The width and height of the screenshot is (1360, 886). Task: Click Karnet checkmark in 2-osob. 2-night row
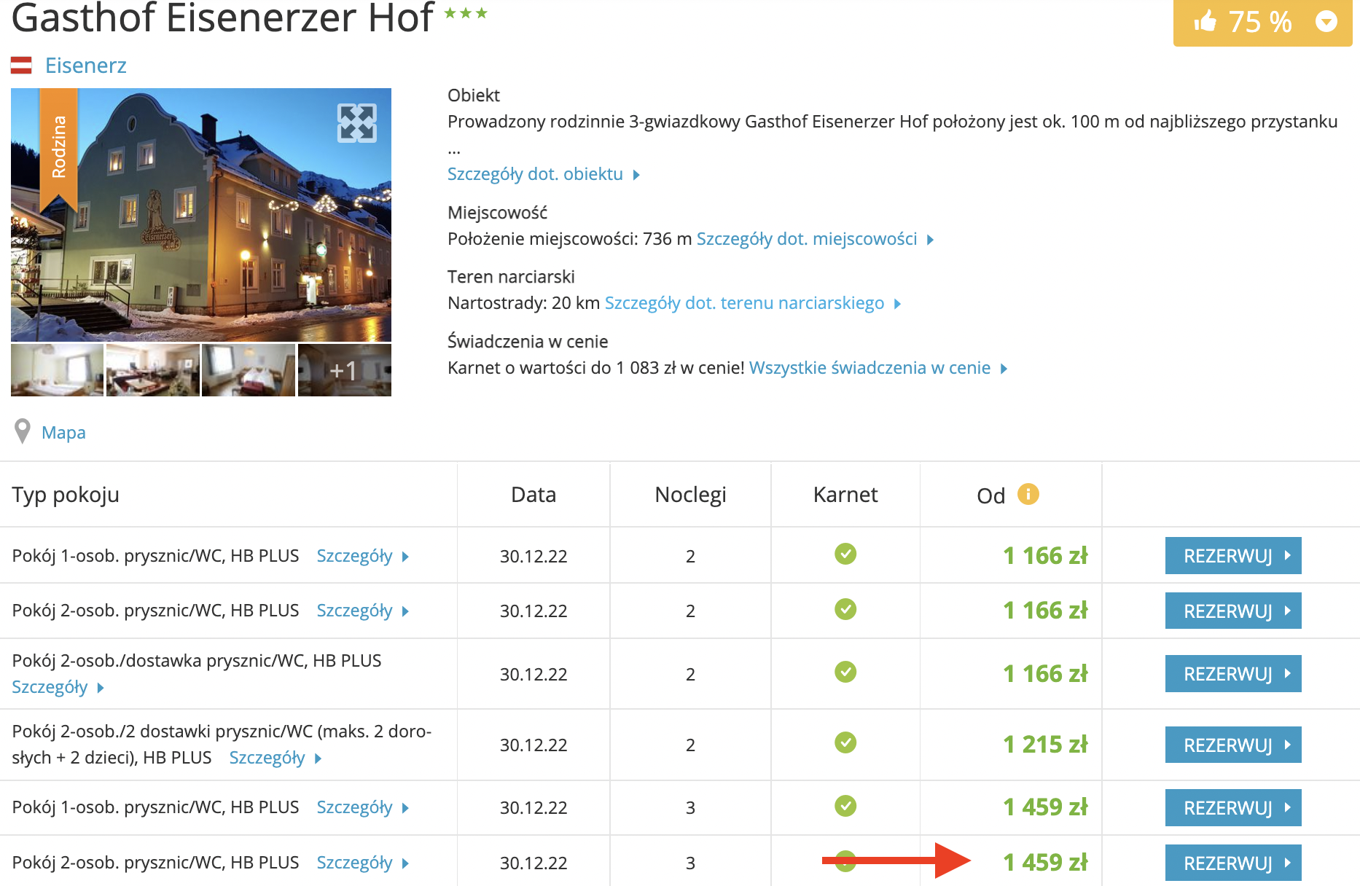845,609
